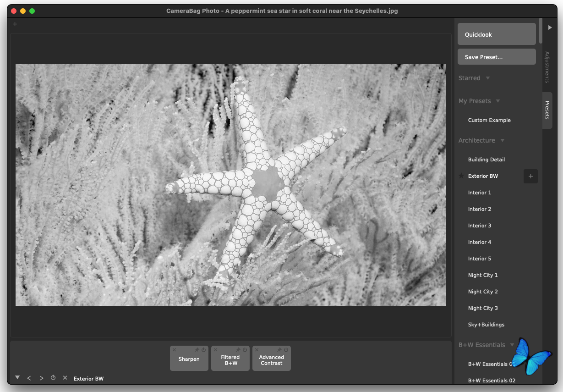The image size is (563, 392).
Task: Apply the Custom Example preset
Action: [x=489, y=120]
